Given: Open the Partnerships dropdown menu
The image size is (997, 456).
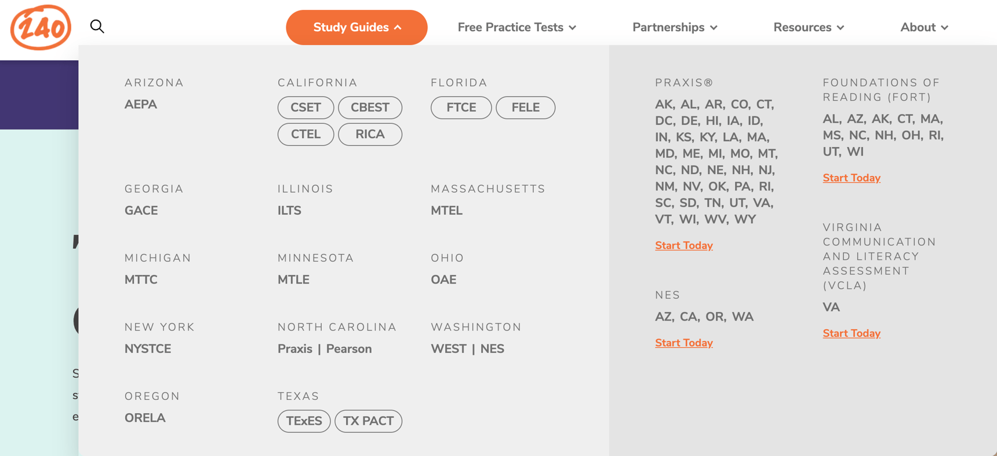Looking at the screenshot, I should [675, 27].
